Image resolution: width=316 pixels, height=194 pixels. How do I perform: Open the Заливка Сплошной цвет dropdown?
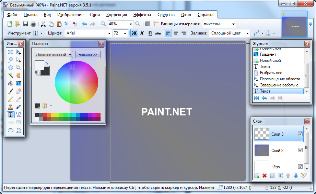click(x=247, y=33)
